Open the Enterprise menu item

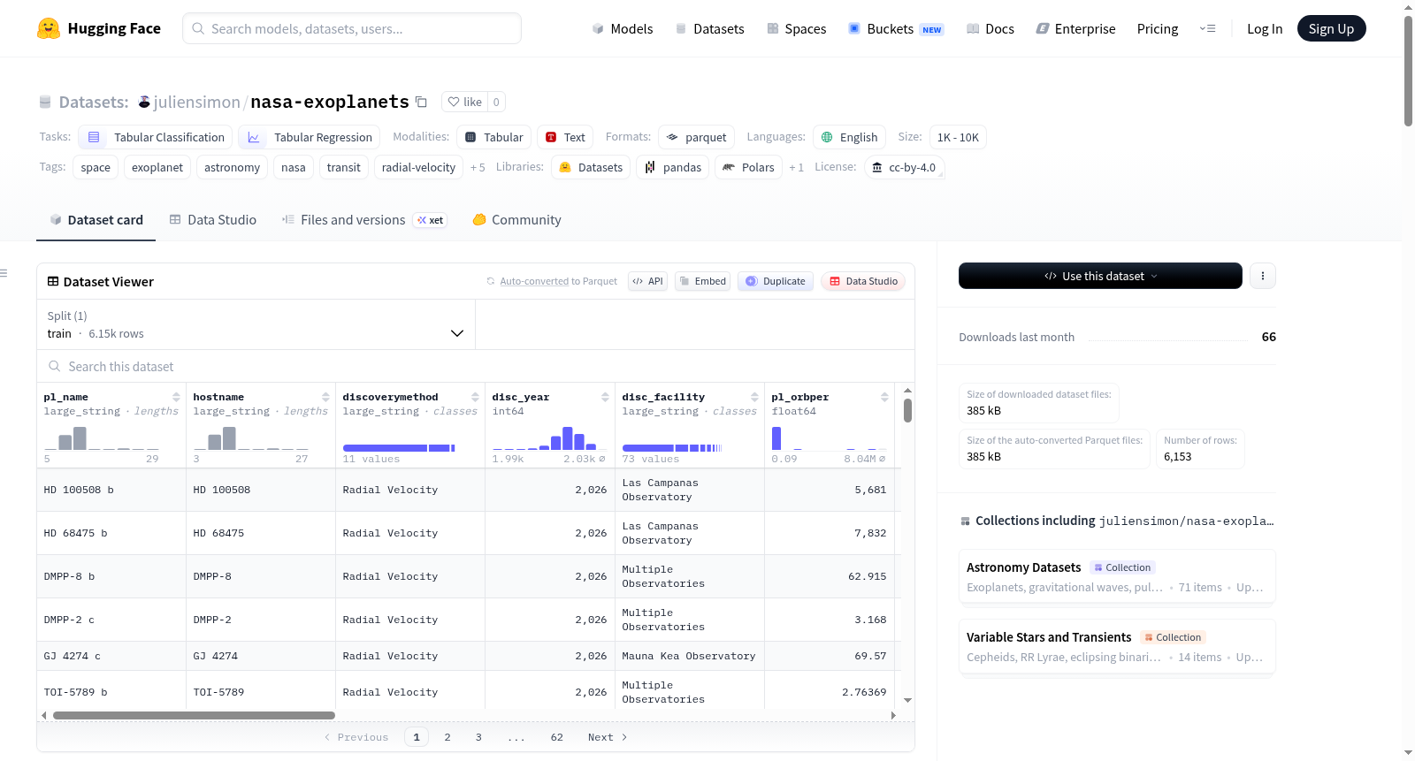coord(1075,28)
